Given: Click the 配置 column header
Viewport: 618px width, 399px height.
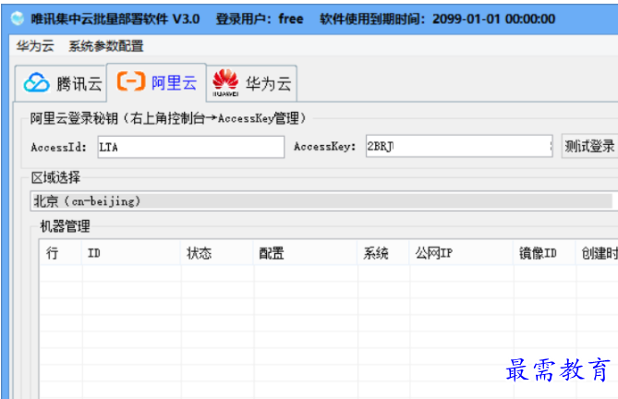Looking at the screenshot, I should point(306,253).
